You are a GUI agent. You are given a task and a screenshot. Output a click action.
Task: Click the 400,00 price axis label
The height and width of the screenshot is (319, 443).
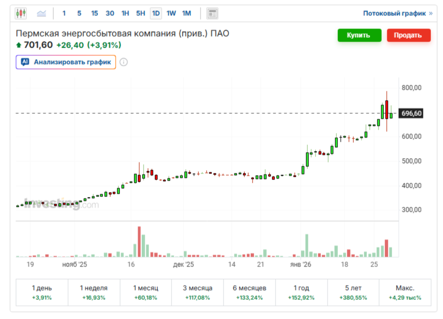(411, 185)
